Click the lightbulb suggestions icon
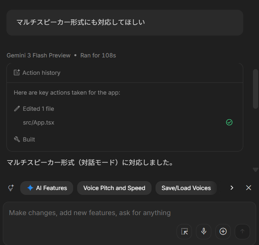Image resolution: width=259 pixels, height=245 pixels. [x=11, y=188]
